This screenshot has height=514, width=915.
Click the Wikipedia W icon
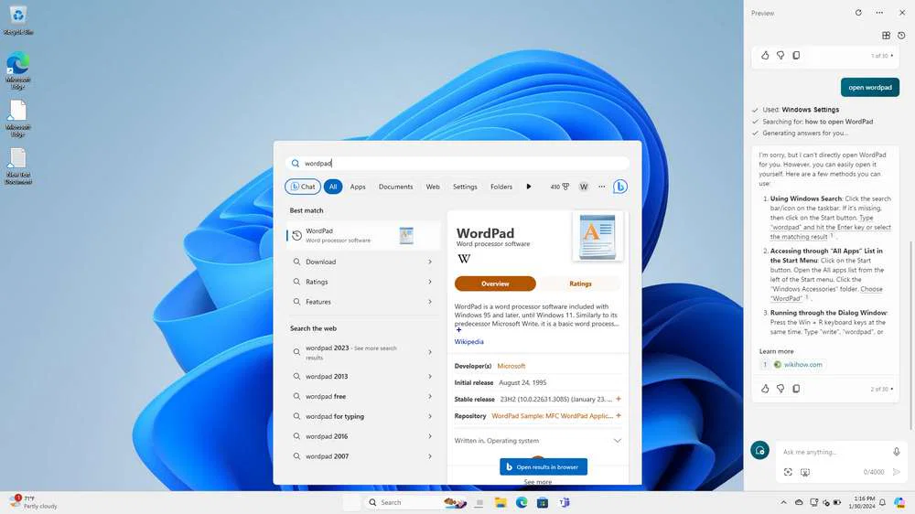pos(464,259)
